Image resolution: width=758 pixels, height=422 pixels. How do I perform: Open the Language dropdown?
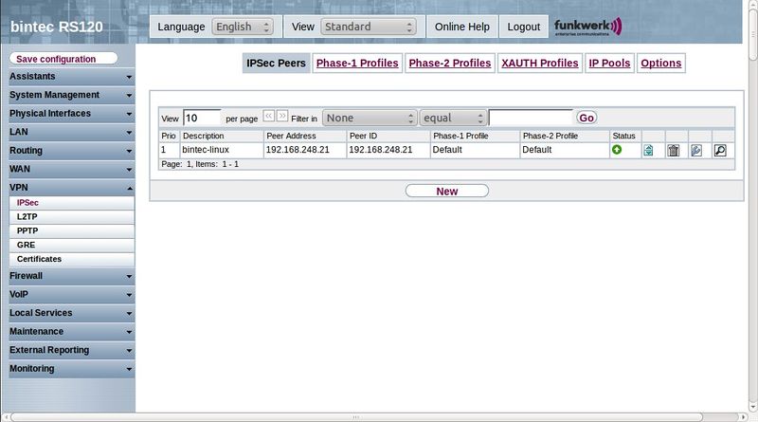pos(245,27)
